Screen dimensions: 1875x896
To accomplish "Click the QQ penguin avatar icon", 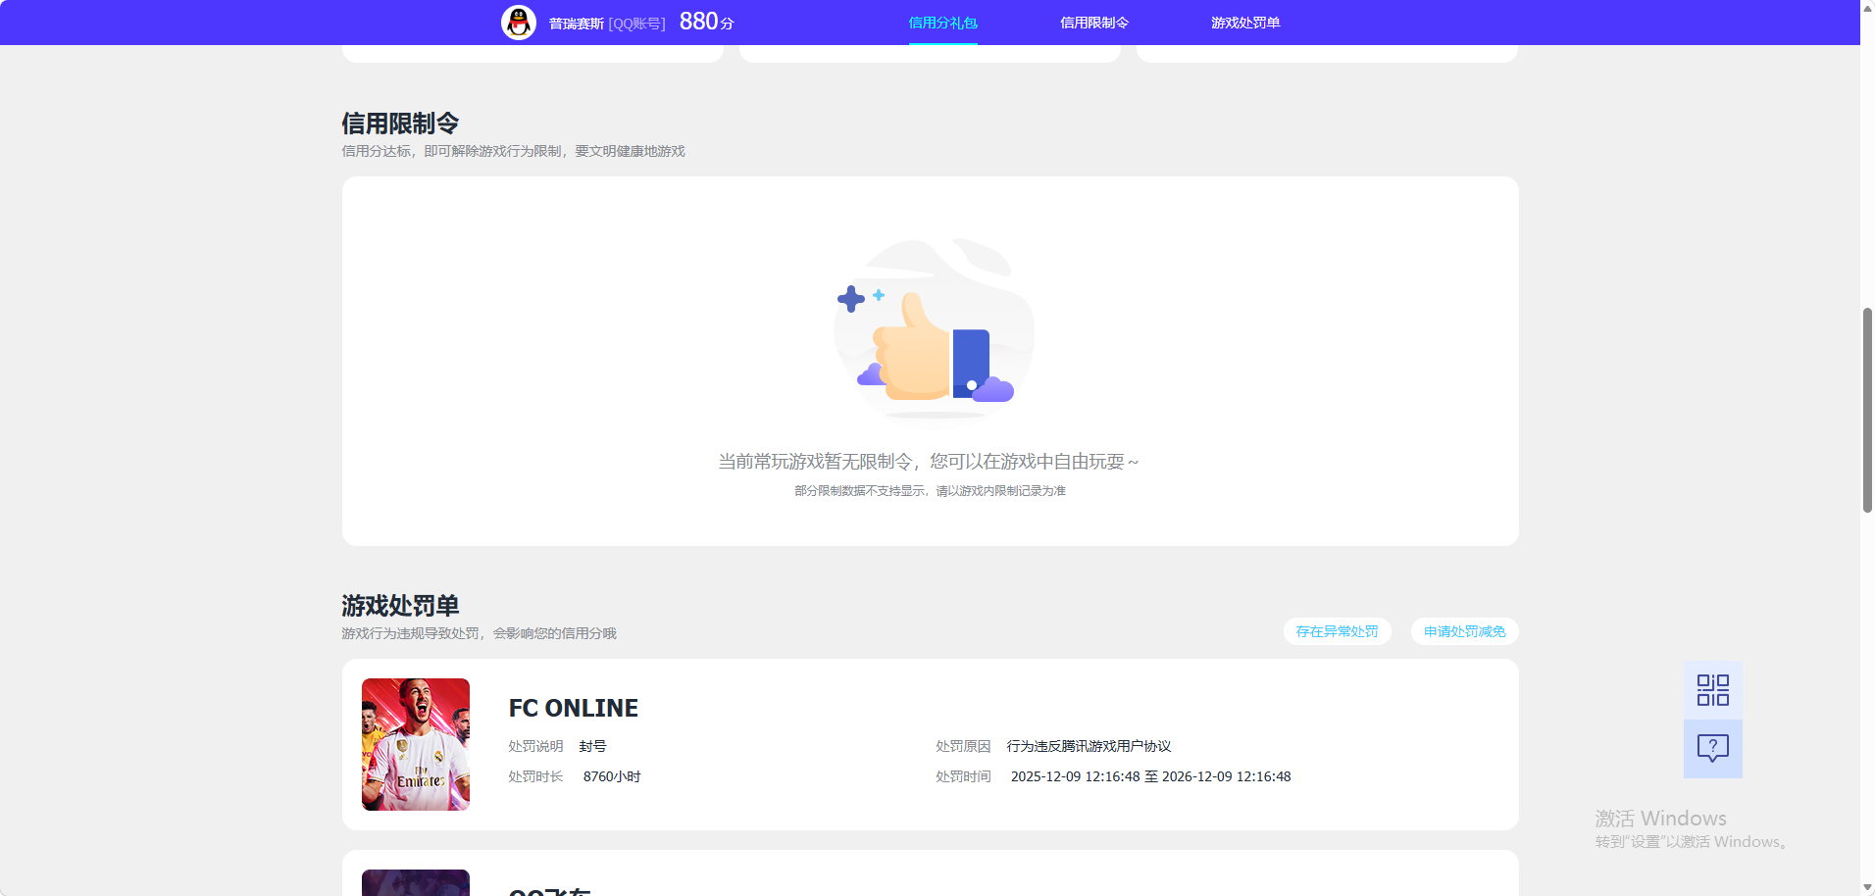I will [x=519, y=23].
